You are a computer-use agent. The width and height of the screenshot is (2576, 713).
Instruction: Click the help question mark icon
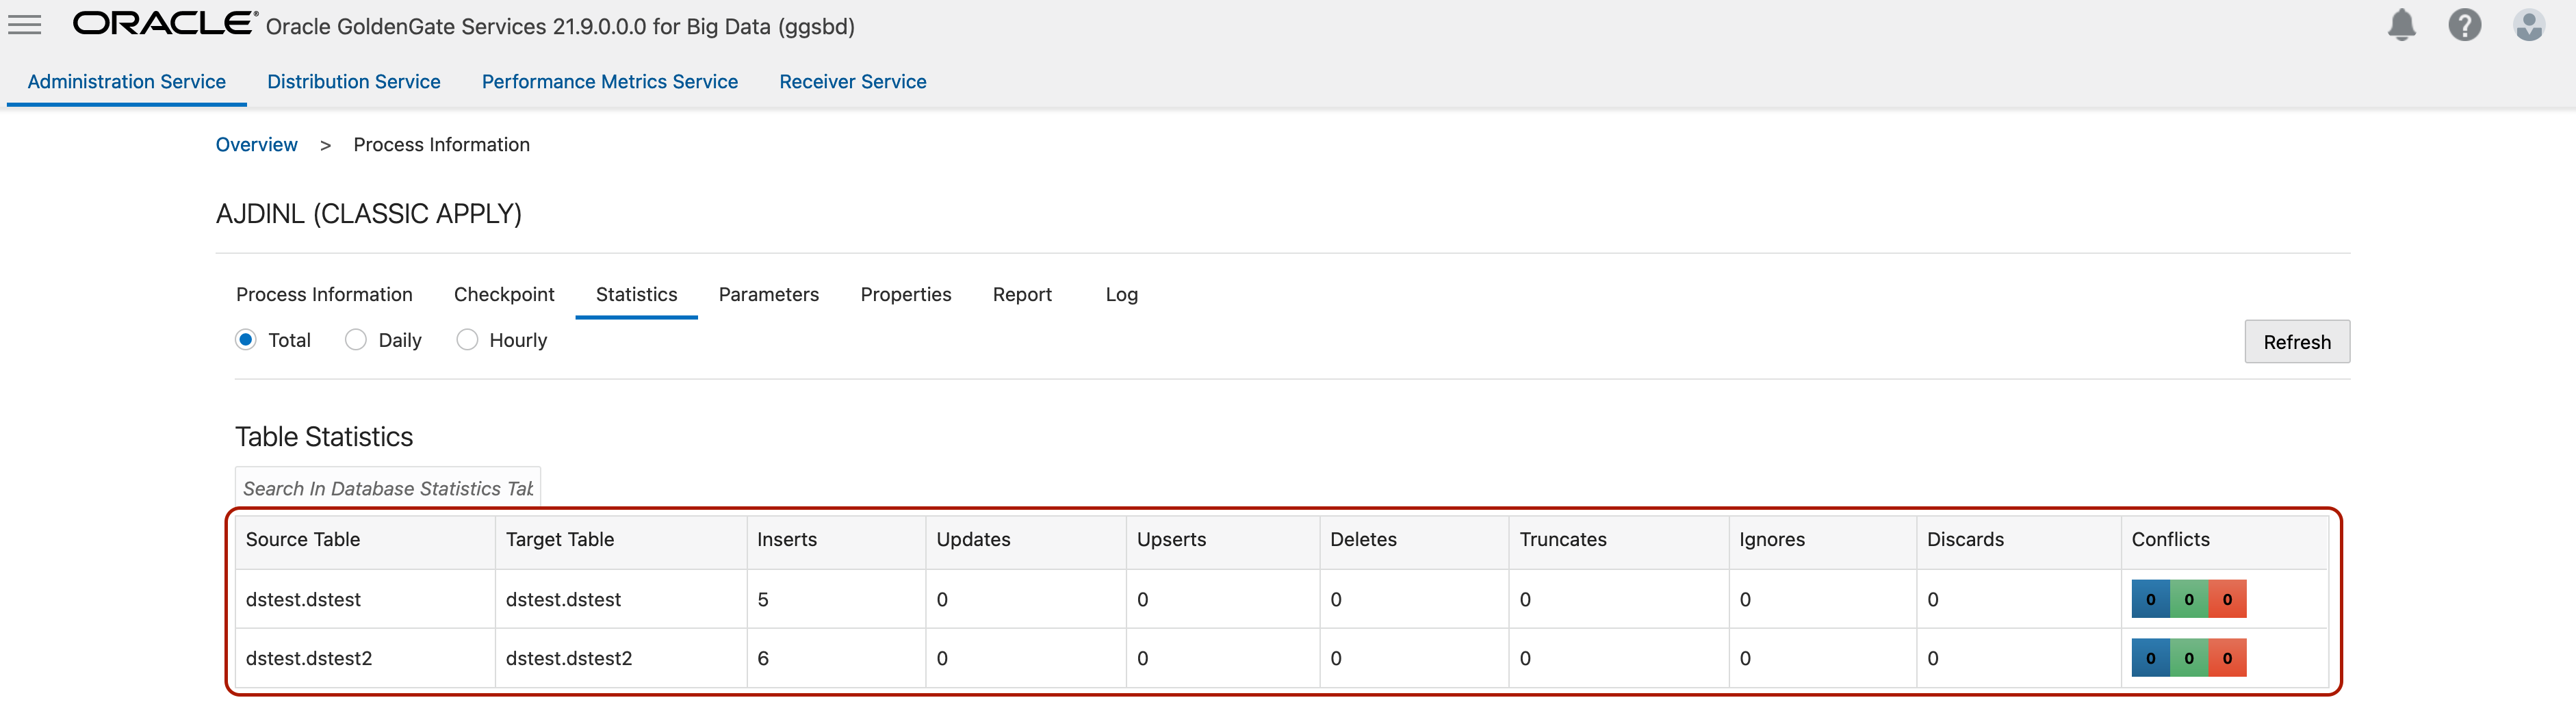(x=2464, y=25)
